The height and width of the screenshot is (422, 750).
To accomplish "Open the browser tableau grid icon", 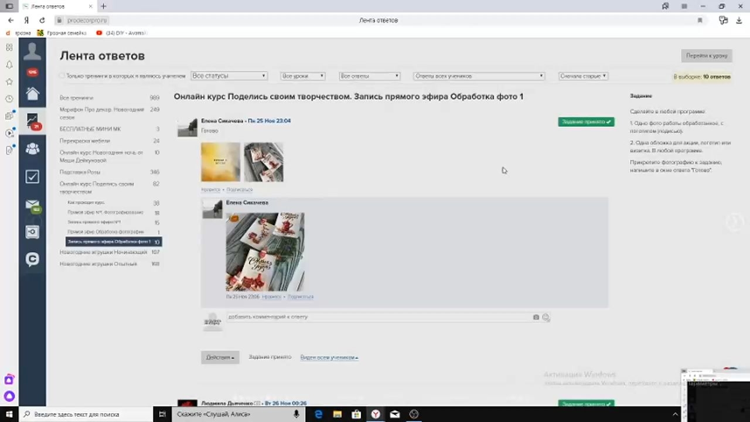I will 9,47.
